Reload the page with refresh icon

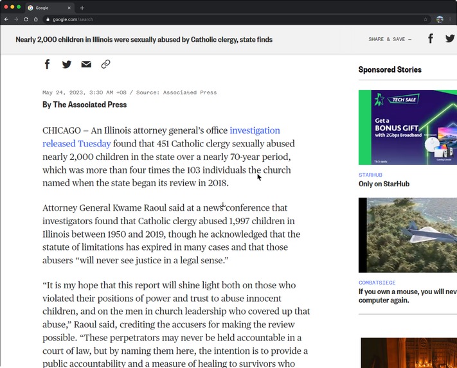(26, 19)
